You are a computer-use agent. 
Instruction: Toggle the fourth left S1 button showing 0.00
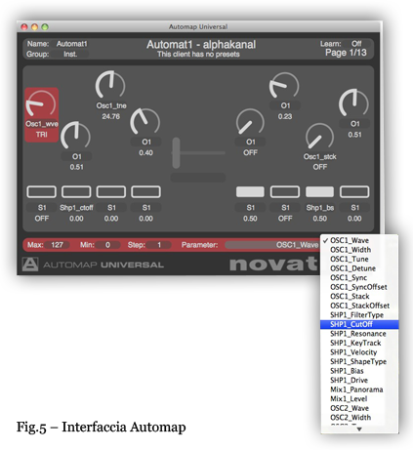145,192
